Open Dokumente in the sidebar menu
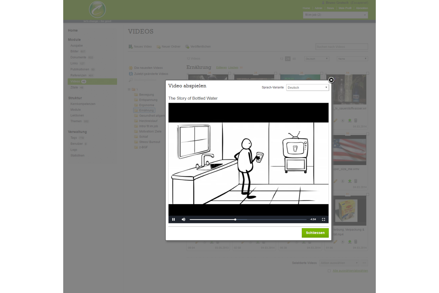 [x=78, y=57]
